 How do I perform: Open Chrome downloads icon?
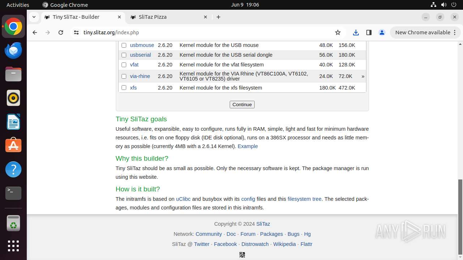[x=356, y=32]
